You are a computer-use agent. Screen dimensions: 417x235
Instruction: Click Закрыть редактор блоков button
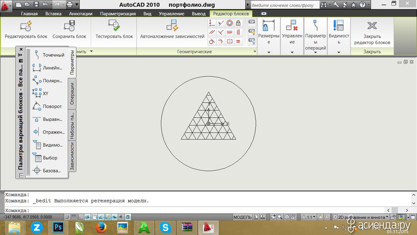372,32
